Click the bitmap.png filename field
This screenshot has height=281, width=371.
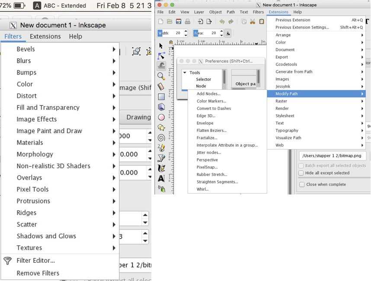coord(333,156)
